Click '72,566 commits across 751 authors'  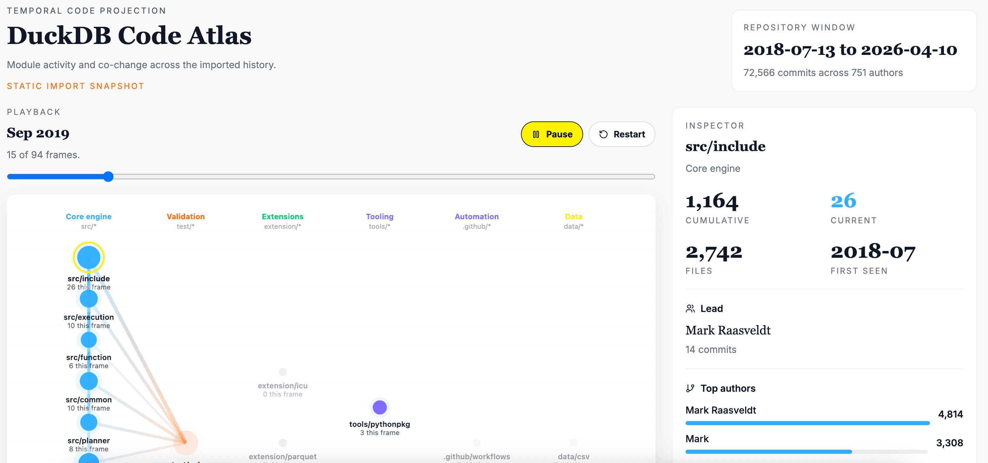click(823, 73)
